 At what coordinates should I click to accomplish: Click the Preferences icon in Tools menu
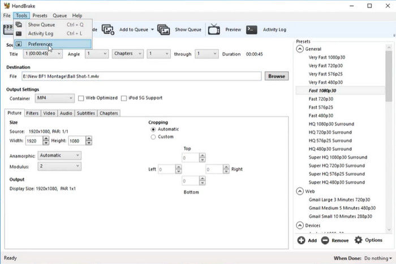pos(19,44)
